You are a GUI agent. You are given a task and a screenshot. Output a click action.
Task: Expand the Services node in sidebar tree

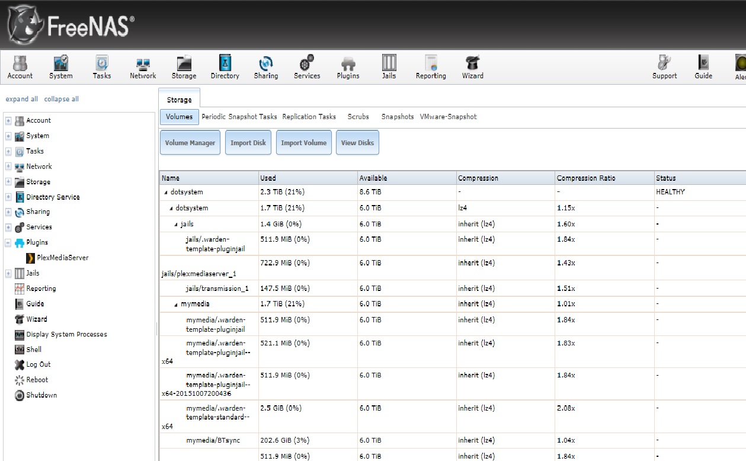(x=8, y=228)
